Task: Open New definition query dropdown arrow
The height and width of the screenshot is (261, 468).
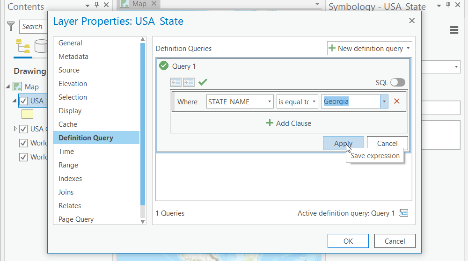Action: [408, 48]
